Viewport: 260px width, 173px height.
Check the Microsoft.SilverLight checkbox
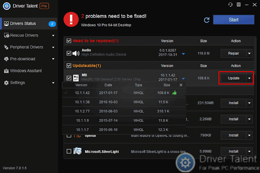[69, 151]
